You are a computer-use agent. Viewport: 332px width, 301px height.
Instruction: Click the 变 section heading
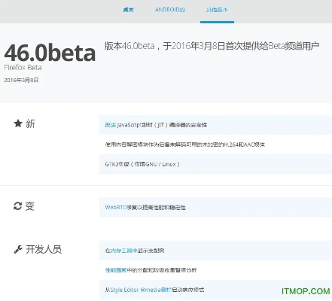click(30, 206)
